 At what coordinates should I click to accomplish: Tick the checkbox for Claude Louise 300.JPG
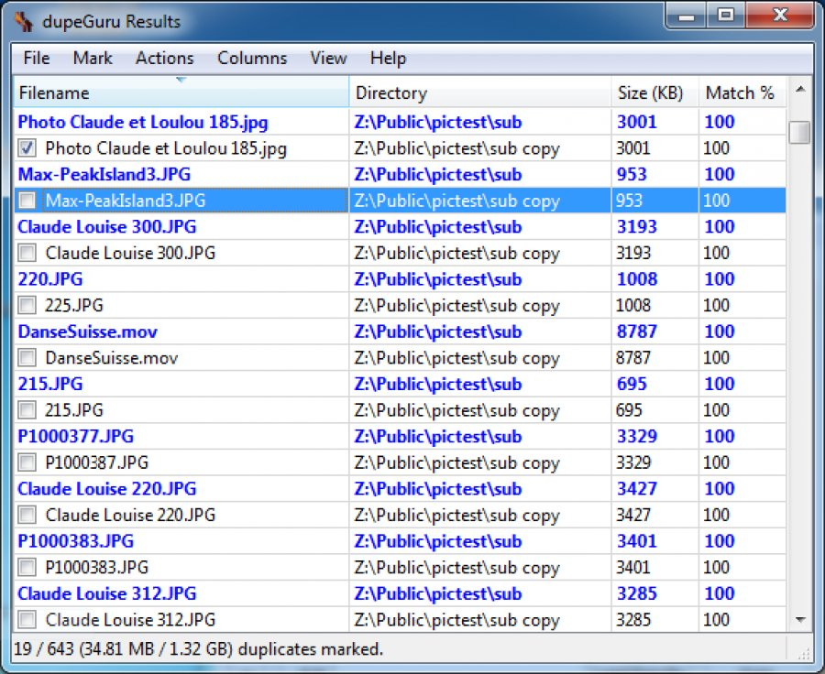tap(27, 253)
